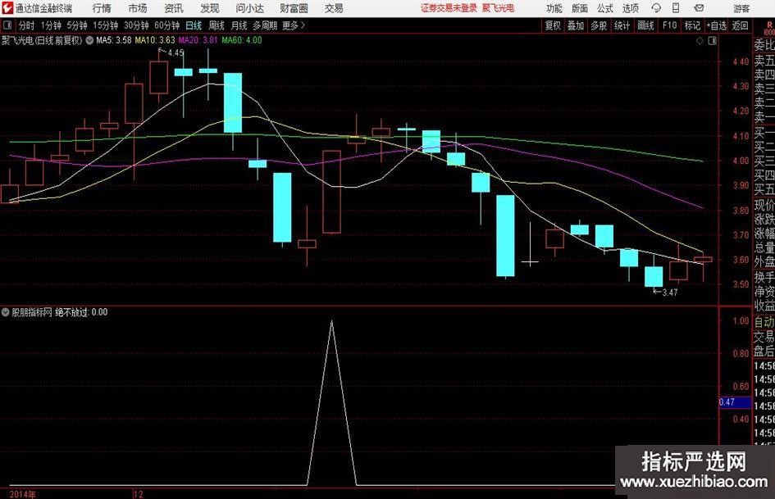Switch to the 15分钟 period tab
The image size is (775, 499).
[x=106, y=25]
